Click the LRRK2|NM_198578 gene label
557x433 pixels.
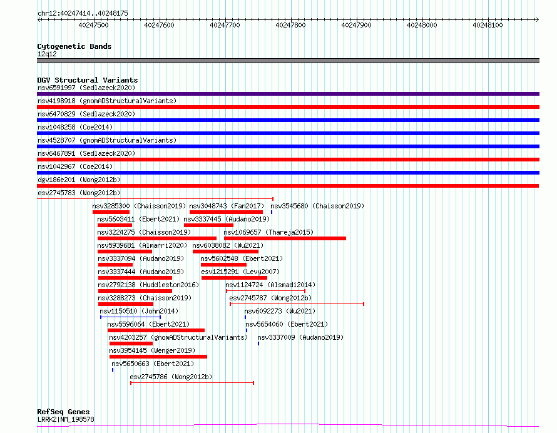[66, 419]
